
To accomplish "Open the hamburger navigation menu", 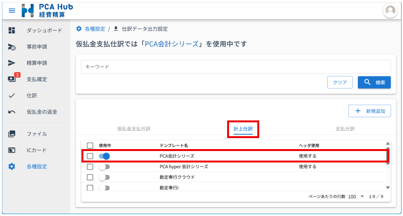I will pyautogui.click(x=12, y=11).
